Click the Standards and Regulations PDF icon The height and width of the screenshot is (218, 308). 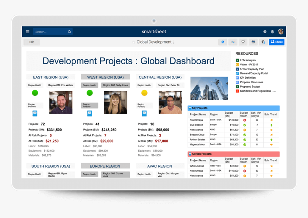coord(237,91)
